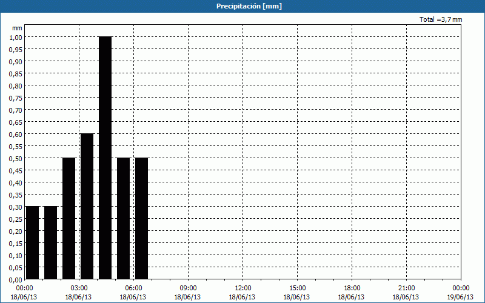Select the 19/06/13 date label
The image size is (485, 303).
click(460, 297)
